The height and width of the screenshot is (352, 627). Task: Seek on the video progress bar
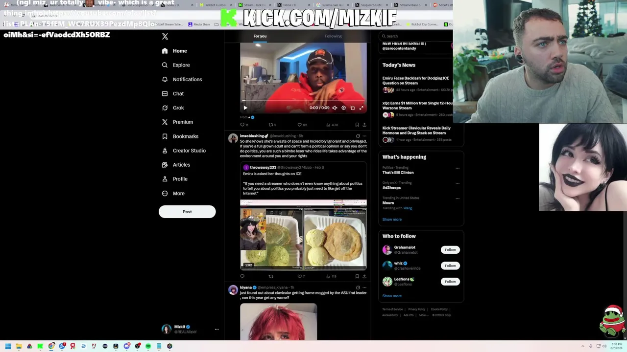coord(303,101)
